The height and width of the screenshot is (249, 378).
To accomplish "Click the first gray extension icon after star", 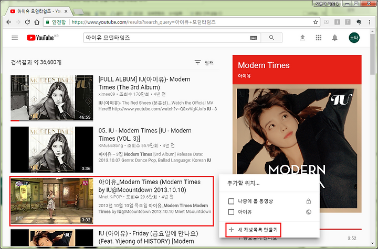I will pos(327,22).
